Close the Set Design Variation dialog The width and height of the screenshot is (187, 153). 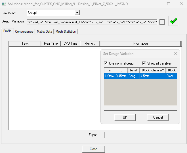176,53
